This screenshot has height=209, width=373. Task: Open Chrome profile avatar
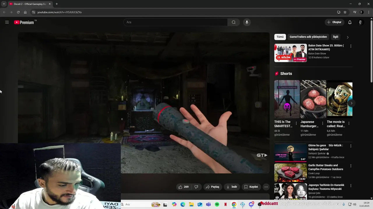(x=362, y=12)
